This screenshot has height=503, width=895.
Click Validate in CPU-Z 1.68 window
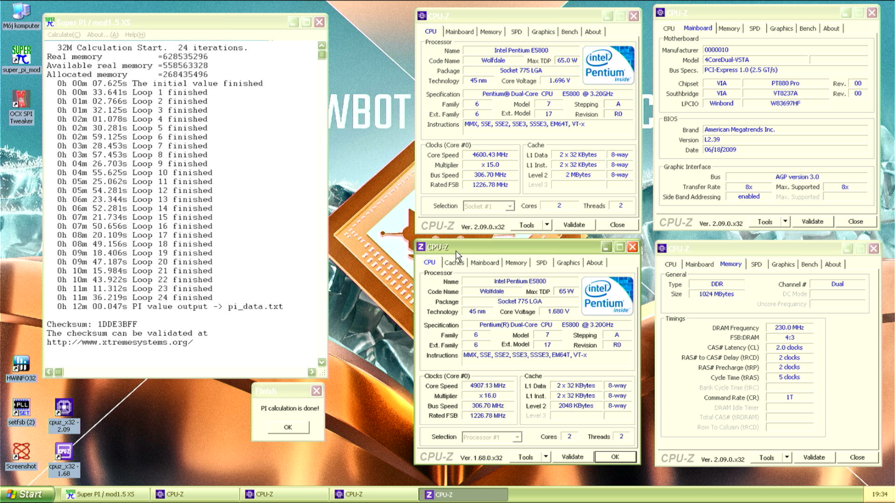pos(572,457)
